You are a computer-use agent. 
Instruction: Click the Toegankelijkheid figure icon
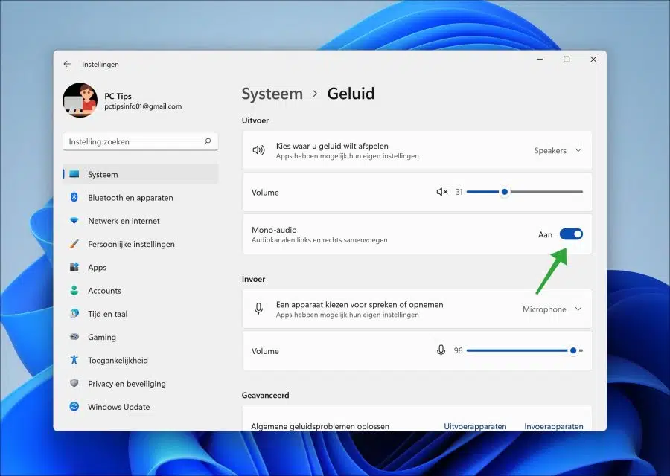74,360
